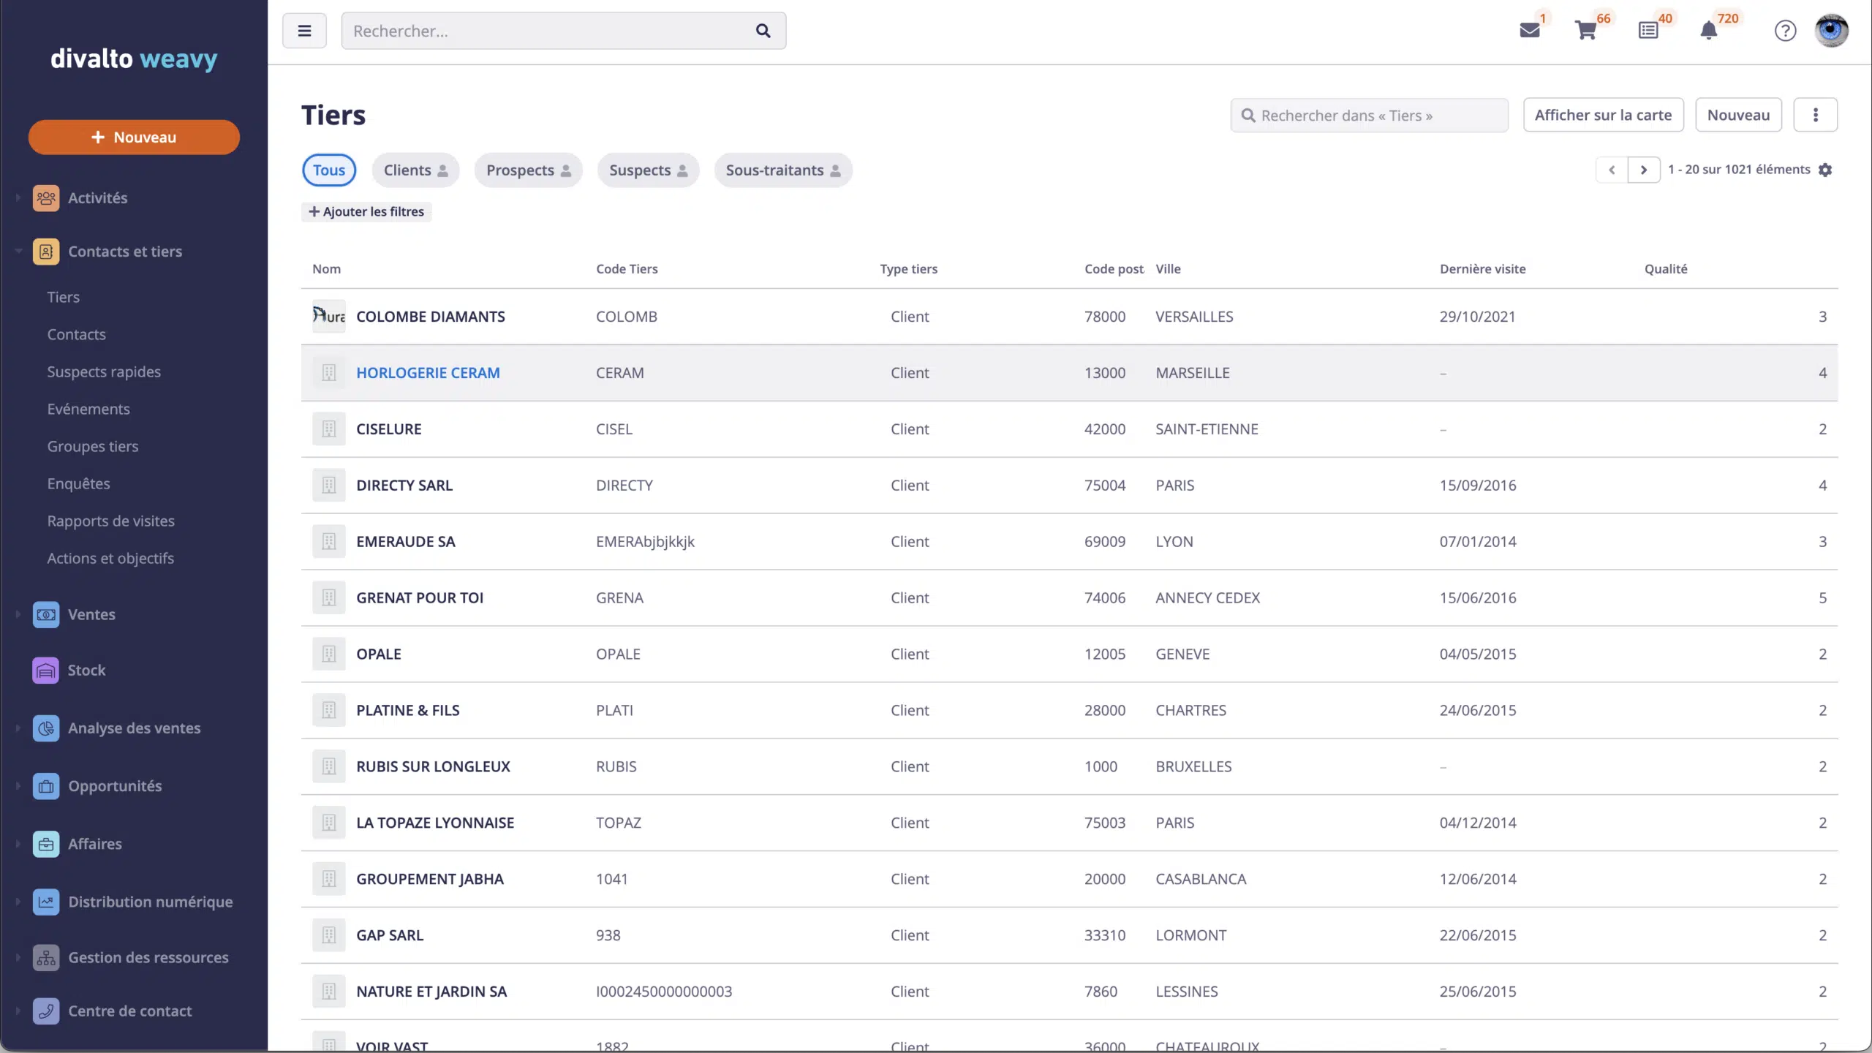
Task: Open the user profile avatar
Action: pos(1832,30)
